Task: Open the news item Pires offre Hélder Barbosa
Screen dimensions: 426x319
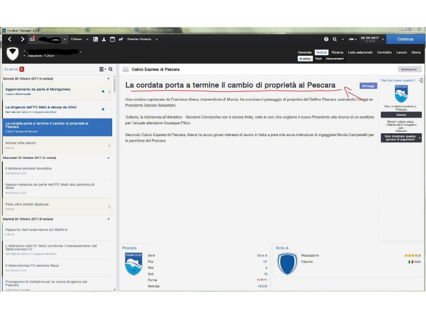Action: (x=57, y=206)
